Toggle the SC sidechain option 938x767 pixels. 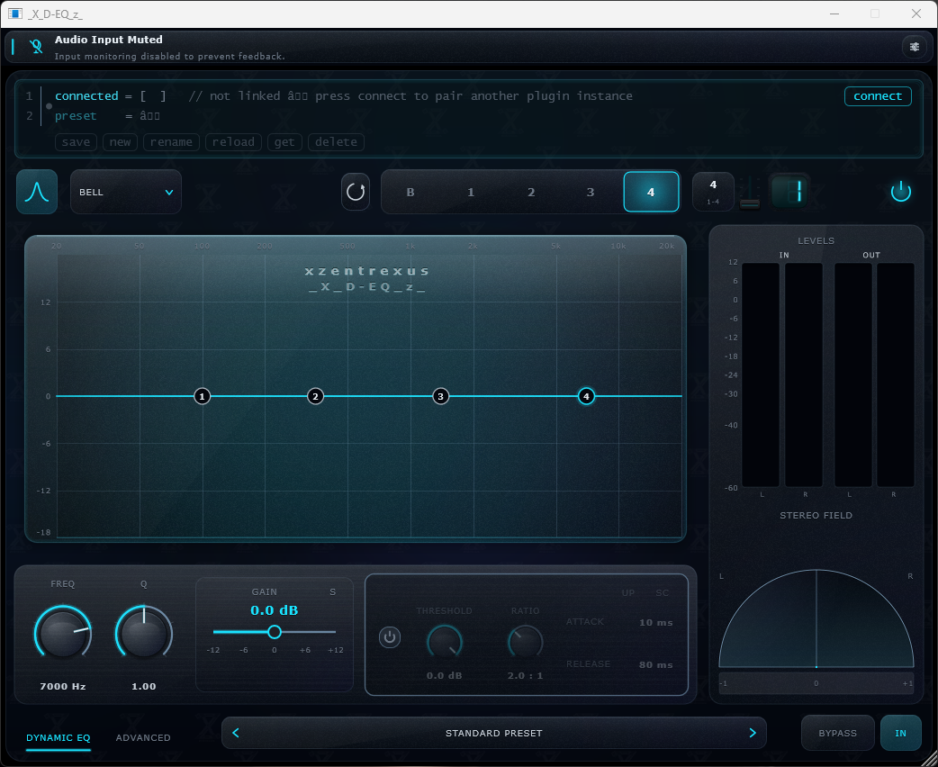[x=663, y=593]
